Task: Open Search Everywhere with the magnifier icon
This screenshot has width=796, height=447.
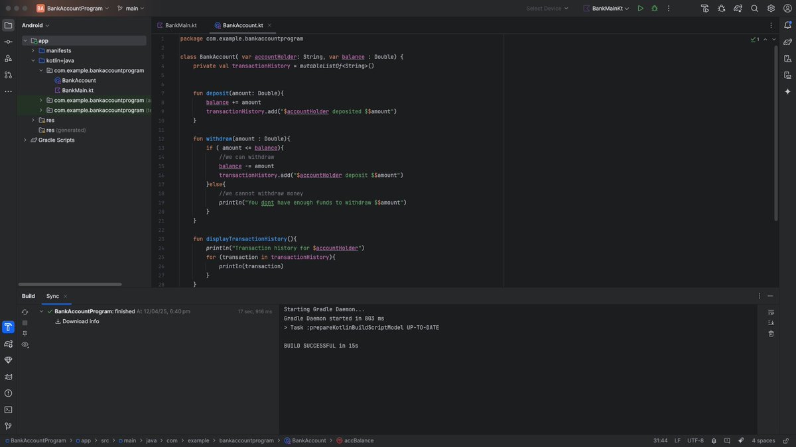Action: 754,8
